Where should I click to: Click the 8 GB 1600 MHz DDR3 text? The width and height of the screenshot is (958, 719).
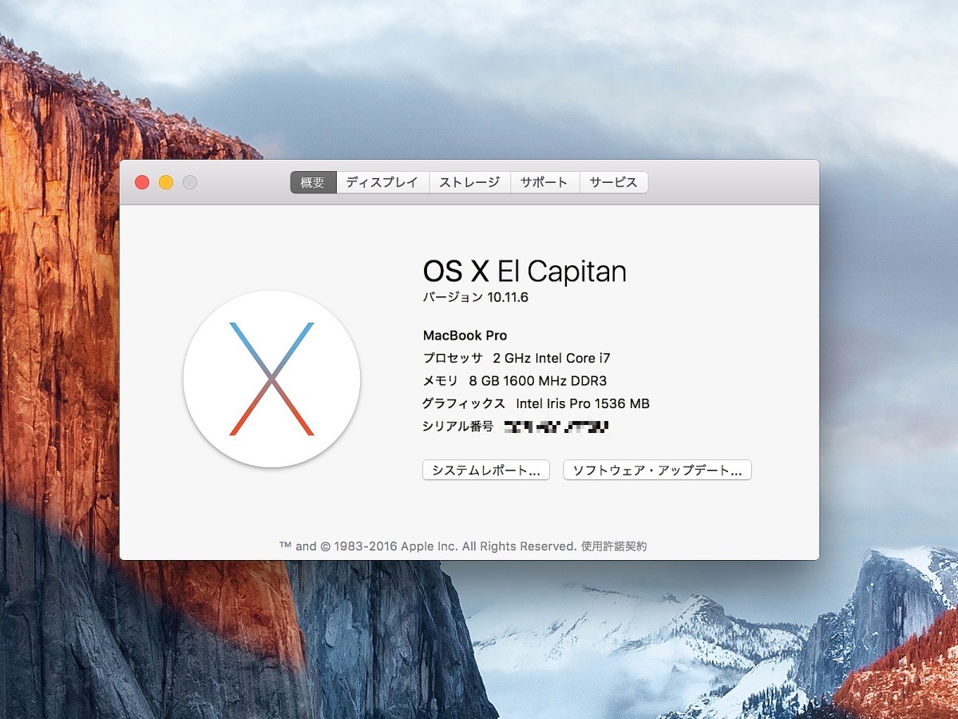tap(538, 381)
